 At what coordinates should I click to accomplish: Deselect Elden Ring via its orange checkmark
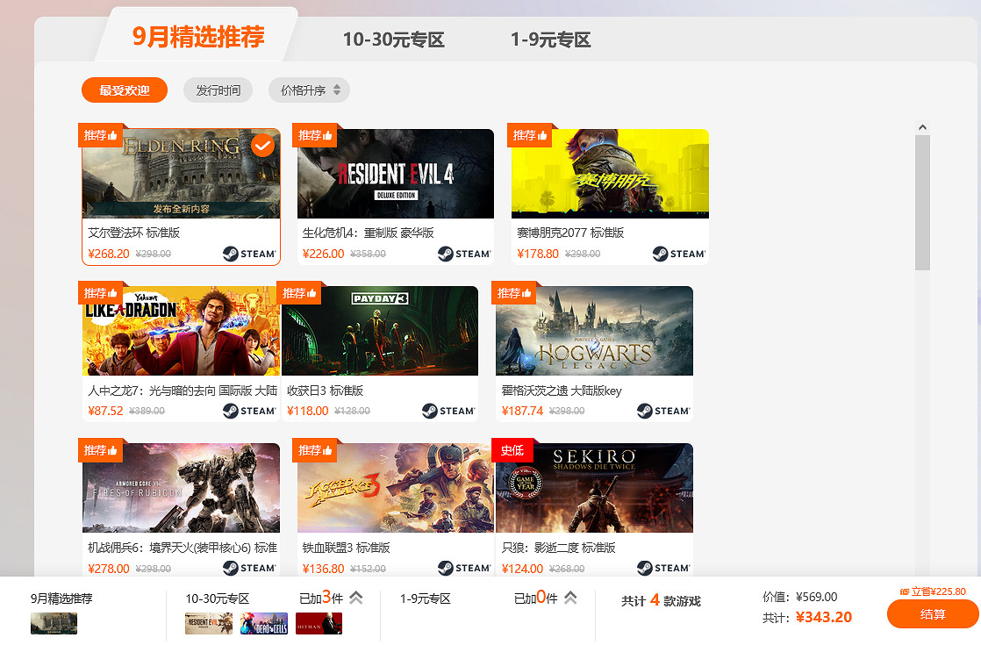(261, 146)
